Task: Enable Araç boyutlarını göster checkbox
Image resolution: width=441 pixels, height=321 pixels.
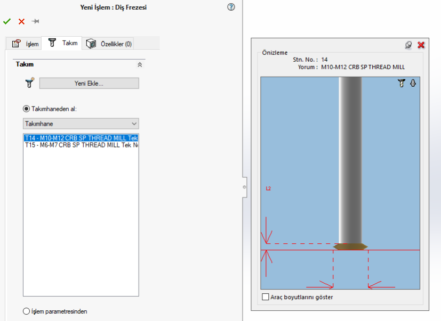Action: click(x=266, y=297)
